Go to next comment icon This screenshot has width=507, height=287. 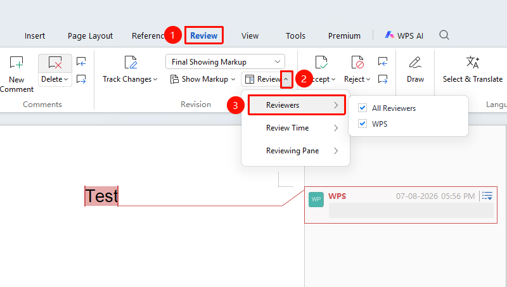coord(81,79)
